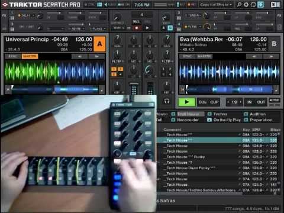Select the Deck A letter indicator
Screen dimensions: 284x213
coord(100,44)
